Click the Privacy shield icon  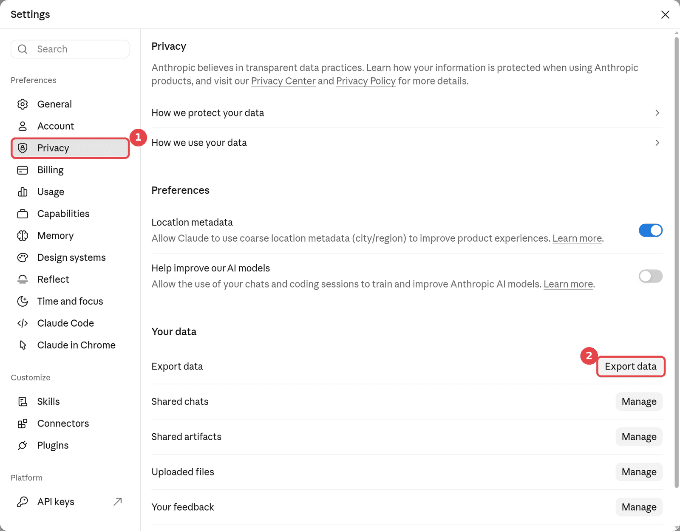[x=23, y=148]
